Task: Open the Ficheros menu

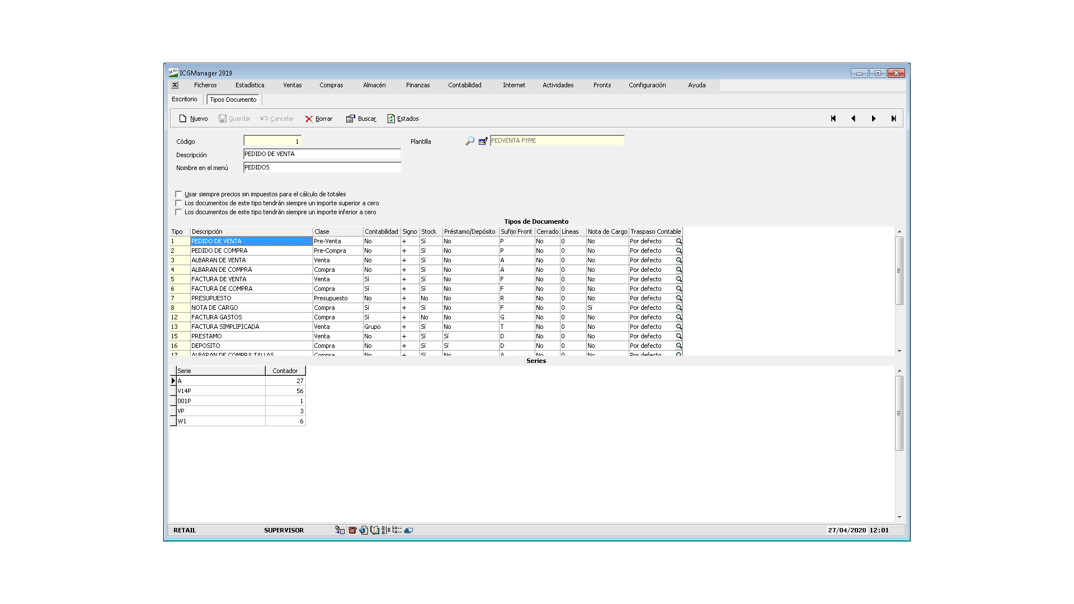Action: pos(205,85)
